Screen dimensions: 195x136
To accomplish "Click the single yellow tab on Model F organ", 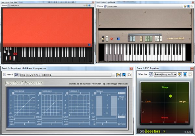I will coord(141,39).
